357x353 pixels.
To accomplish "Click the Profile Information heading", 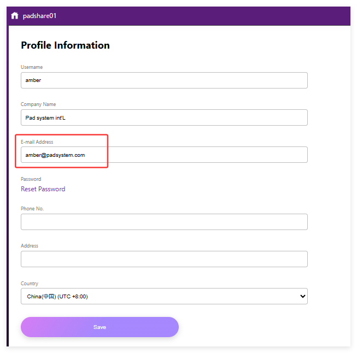I will click(65, 45).
